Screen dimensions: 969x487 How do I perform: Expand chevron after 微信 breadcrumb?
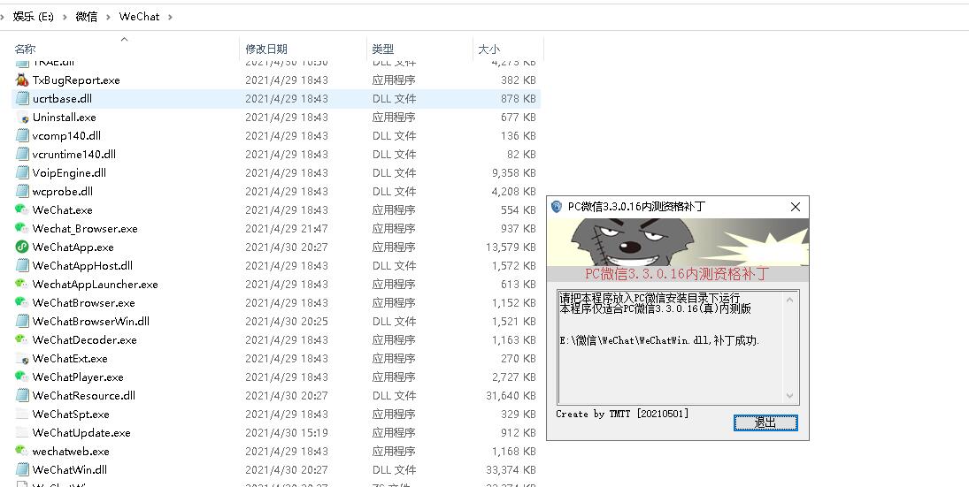108,17
